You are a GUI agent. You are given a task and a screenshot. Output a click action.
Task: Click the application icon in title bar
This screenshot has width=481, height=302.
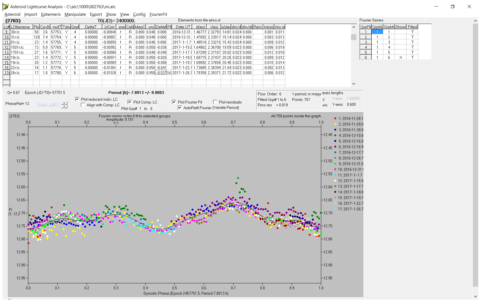(6, 7)
